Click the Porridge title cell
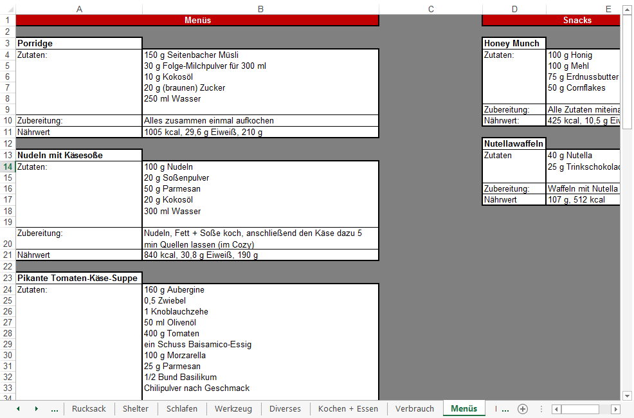This screenshot has height=418, width=634. 78,44
